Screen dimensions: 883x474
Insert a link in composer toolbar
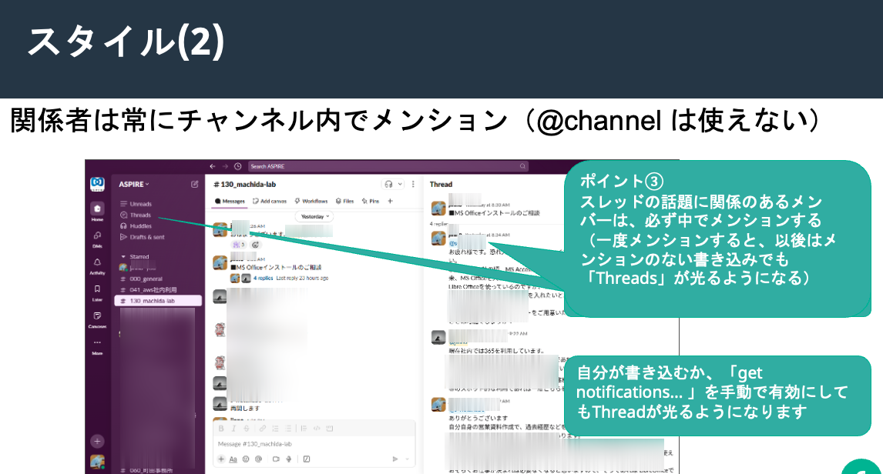click(x=263, y=429)
